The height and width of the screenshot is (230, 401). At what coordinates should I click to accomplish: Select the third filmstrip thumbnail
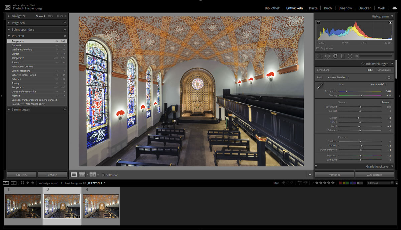101,206
